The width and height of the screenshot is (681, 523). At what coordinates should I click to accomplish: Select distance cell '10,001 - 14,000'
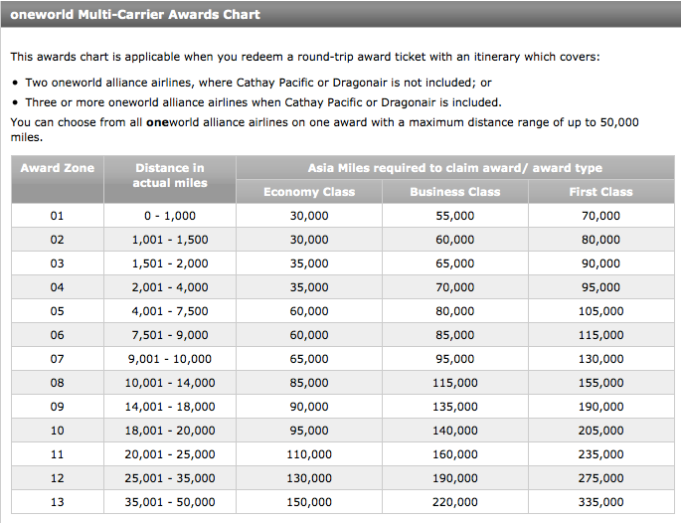(170, 383)
